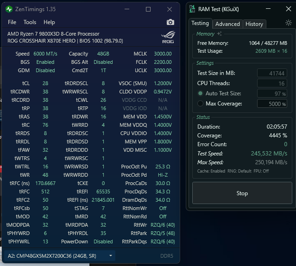Click the MEM VDD value 1.4500V

(x=163, y=117)
